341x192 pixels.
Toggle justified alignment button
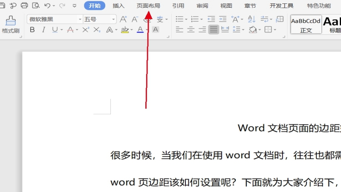point(214,29)
